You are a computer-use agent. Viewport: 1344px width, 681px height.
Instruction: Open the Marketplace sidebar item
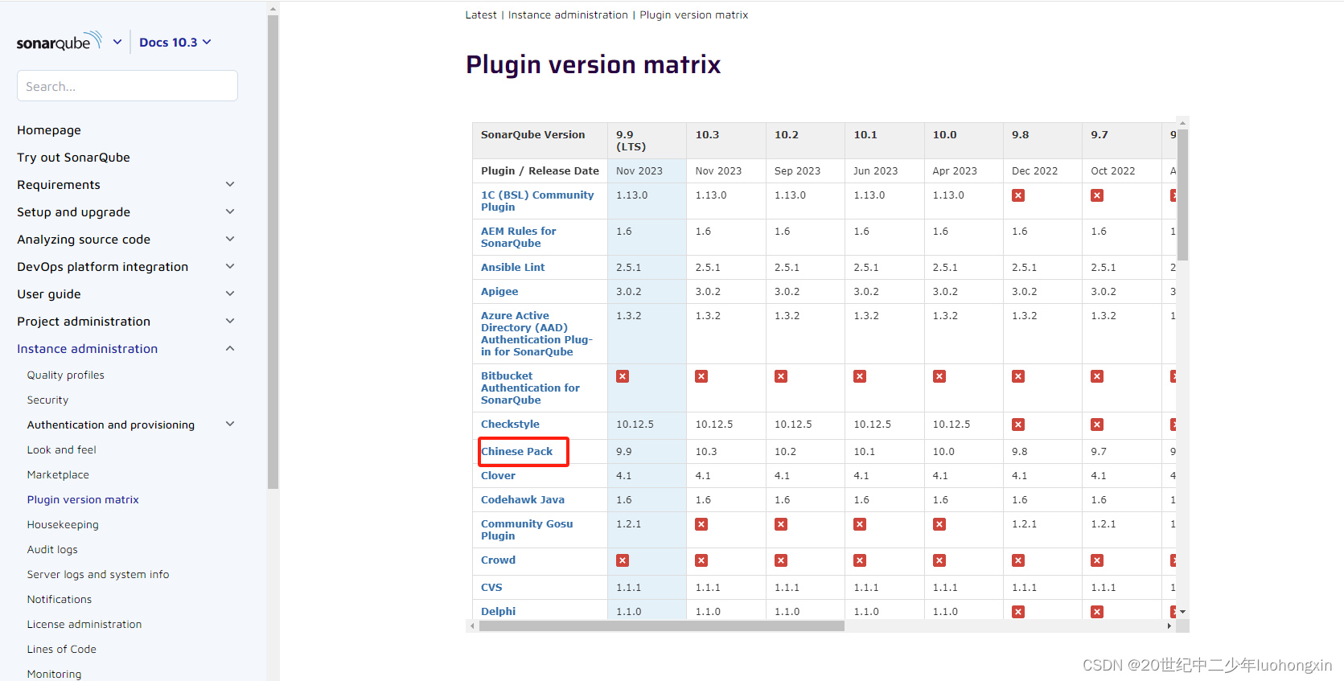[58, 474]
